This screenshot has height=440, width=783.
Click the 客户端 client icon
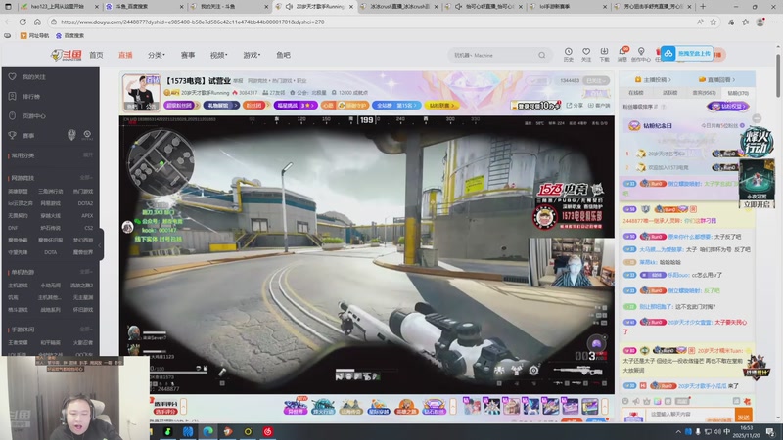(x=599, y=106)
